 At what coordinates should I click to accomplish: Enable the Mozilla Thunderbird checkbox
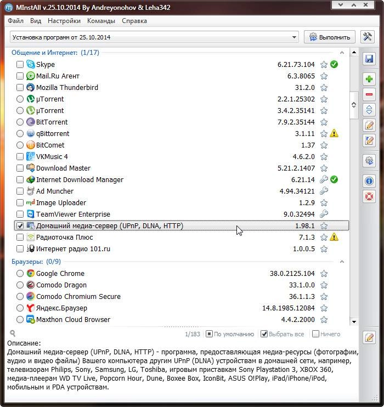(20, 87)
